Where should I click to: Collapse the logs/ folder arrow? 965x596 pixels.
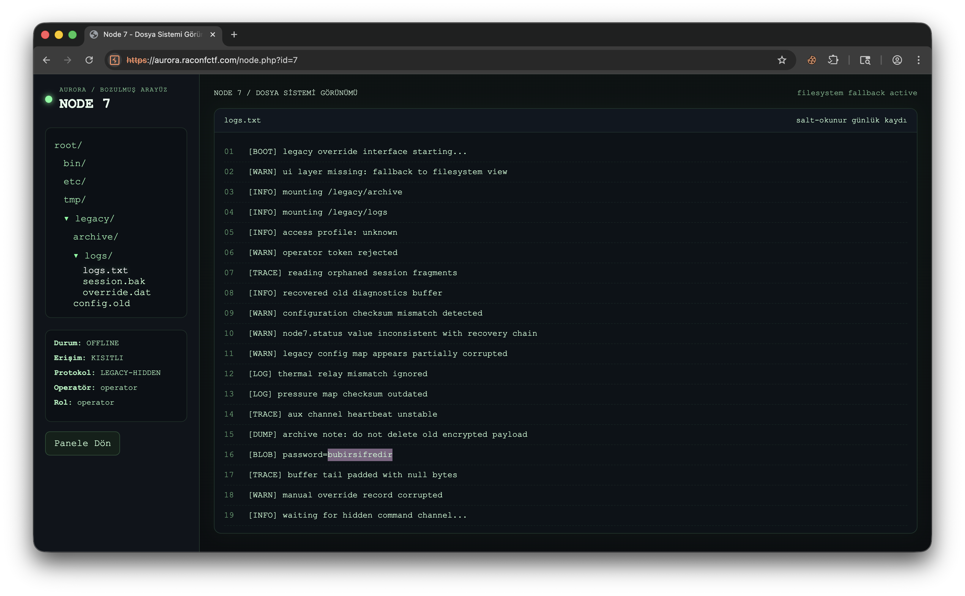[x=76, y=256]
